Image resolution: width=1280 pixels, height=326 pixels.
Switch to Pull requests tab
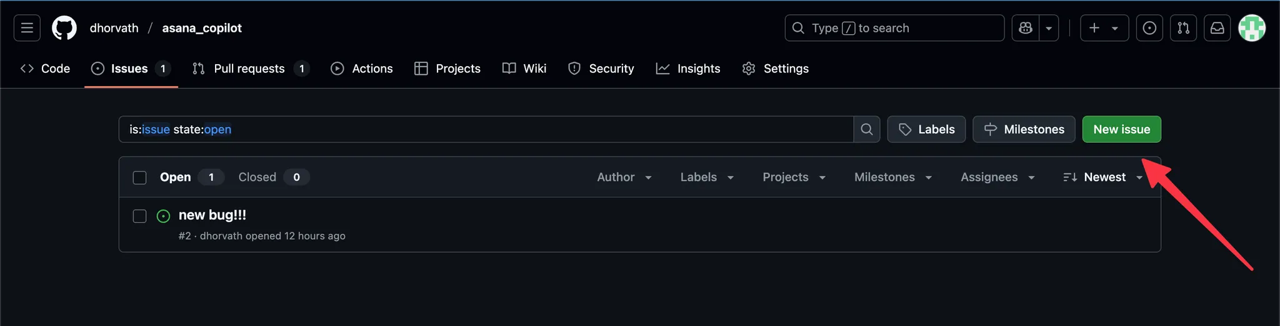click(251, 69)
